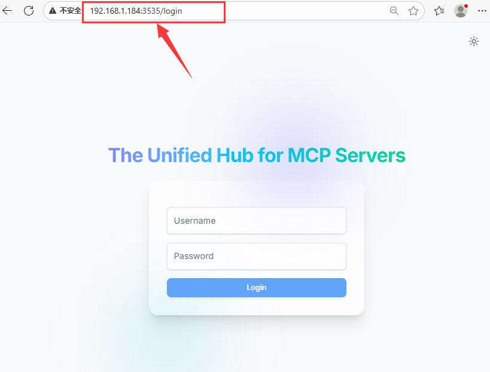Reload the page with the refresh icon
The width and height of the screenshot is (490, 372).
(29, 11)
